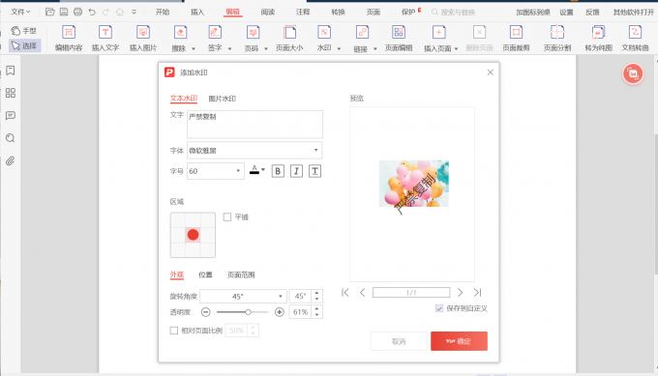Expand the 字号 font size dropdown

tap(238, 171)
